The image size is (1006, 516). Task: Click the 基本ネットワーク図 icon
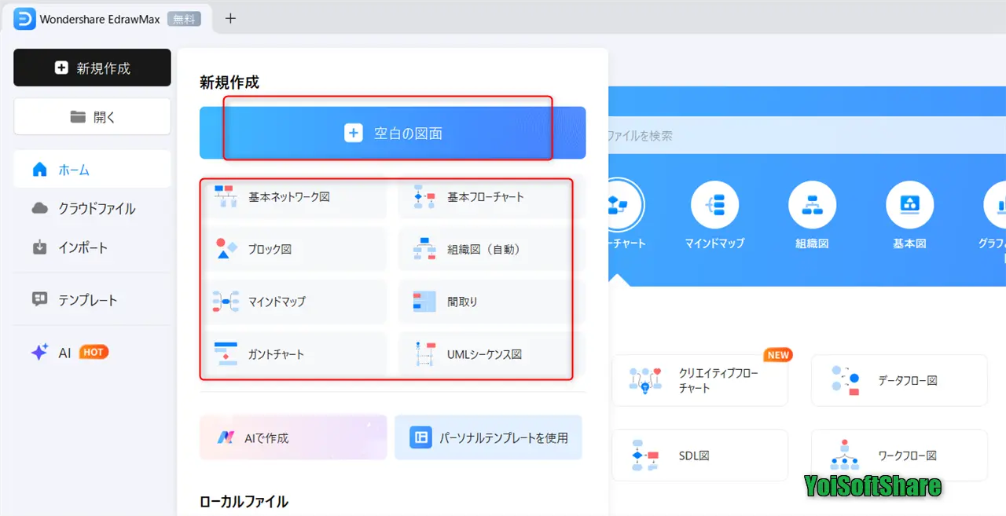click(226, 196)
